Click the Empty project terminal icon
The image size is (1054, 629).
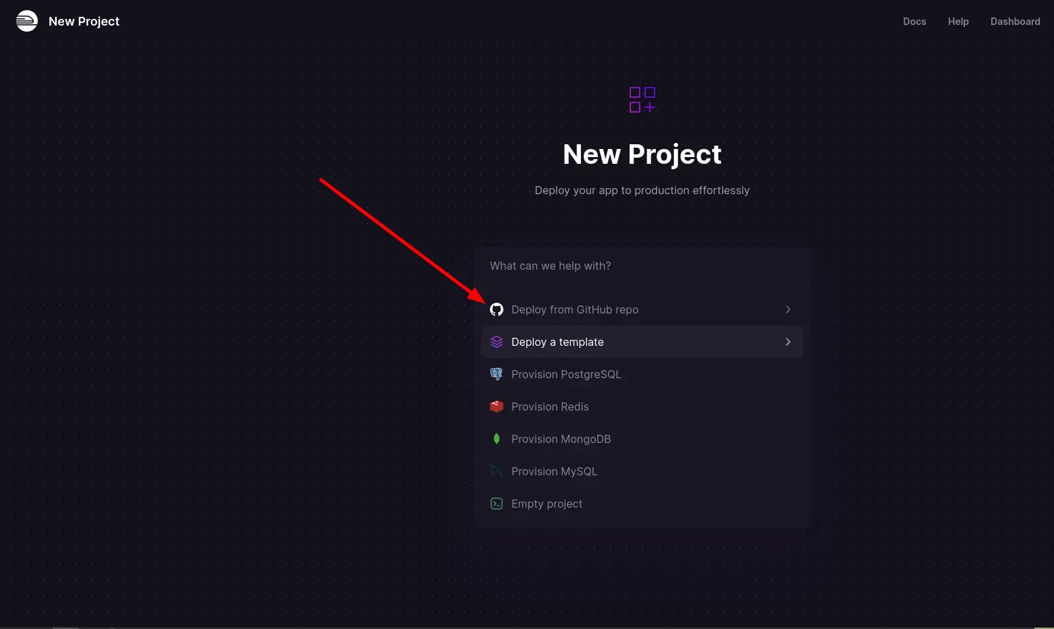point(497,504)
